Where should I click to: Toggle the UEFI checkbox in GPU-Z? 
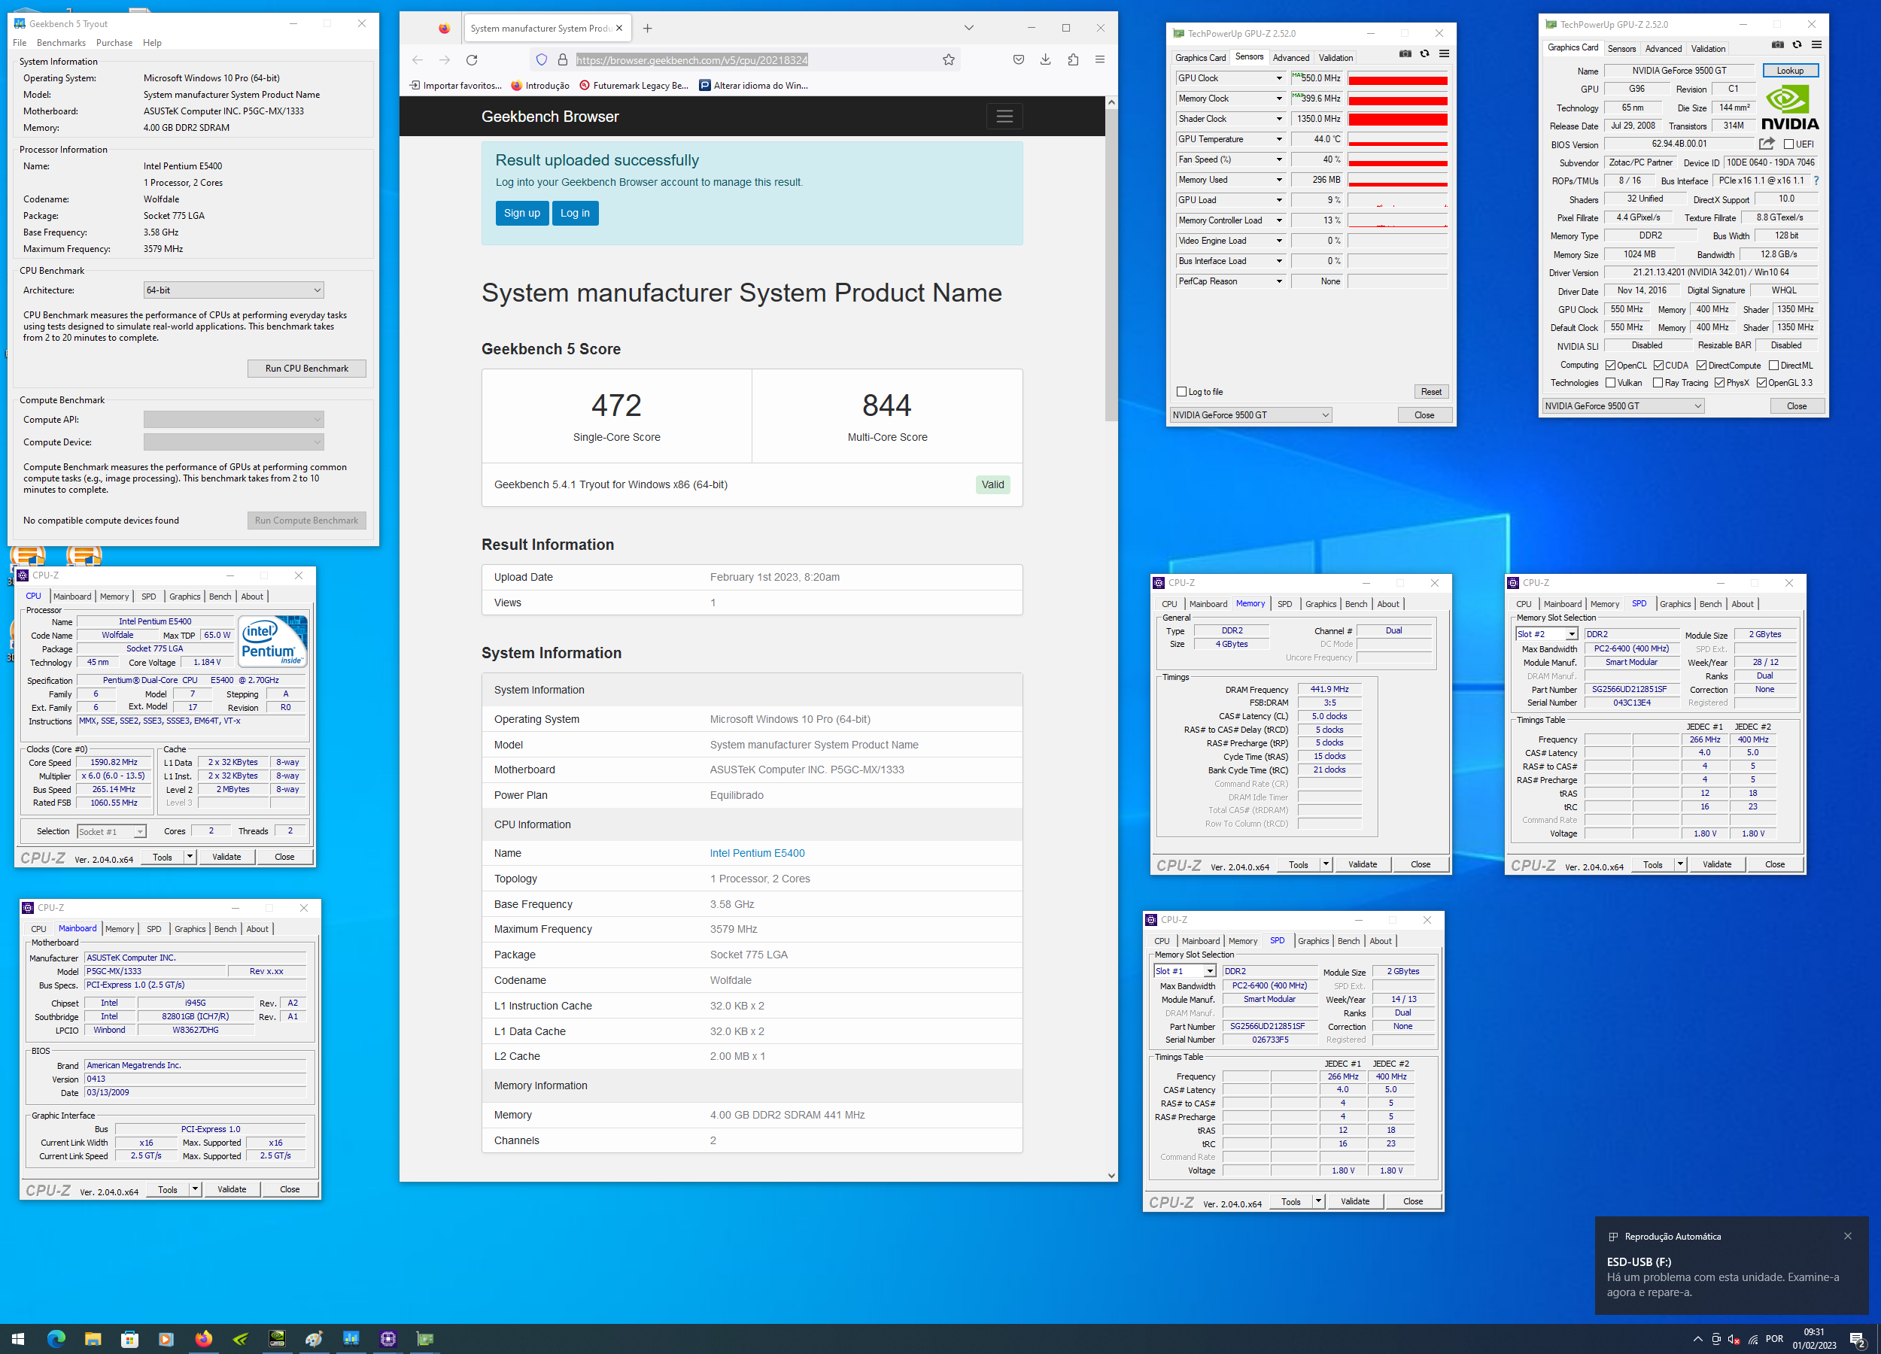(1788, 144)
